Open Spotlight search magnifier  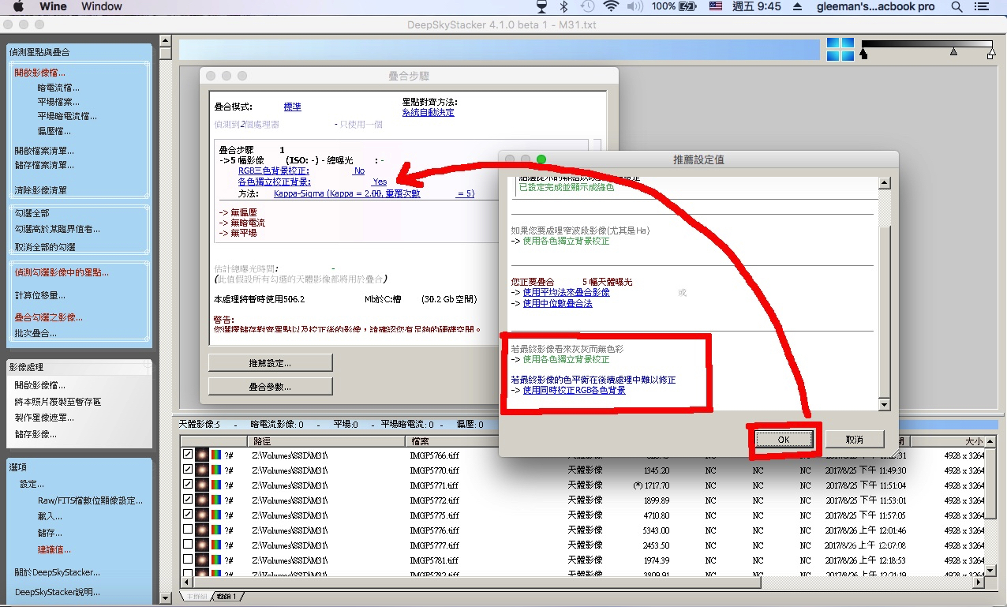[957, 6]
